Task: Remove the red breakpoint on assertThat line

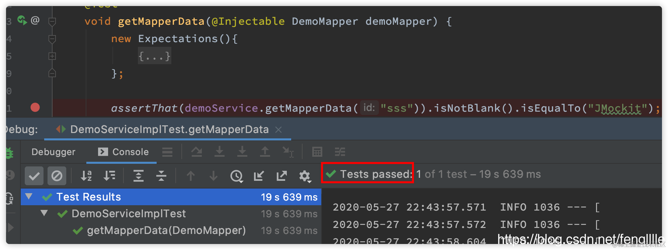Action: click(35, 107)
